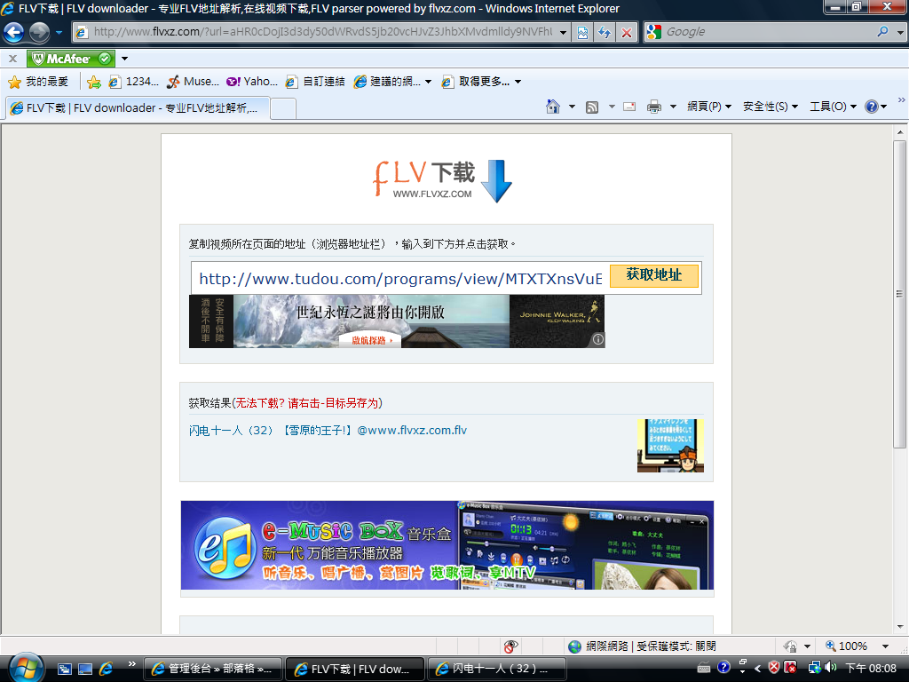Viewport: 909px width, 682px height.
Task: Switch to the 闪电十一人 (32) taskbar window
Action: click(x=497, y=669)
